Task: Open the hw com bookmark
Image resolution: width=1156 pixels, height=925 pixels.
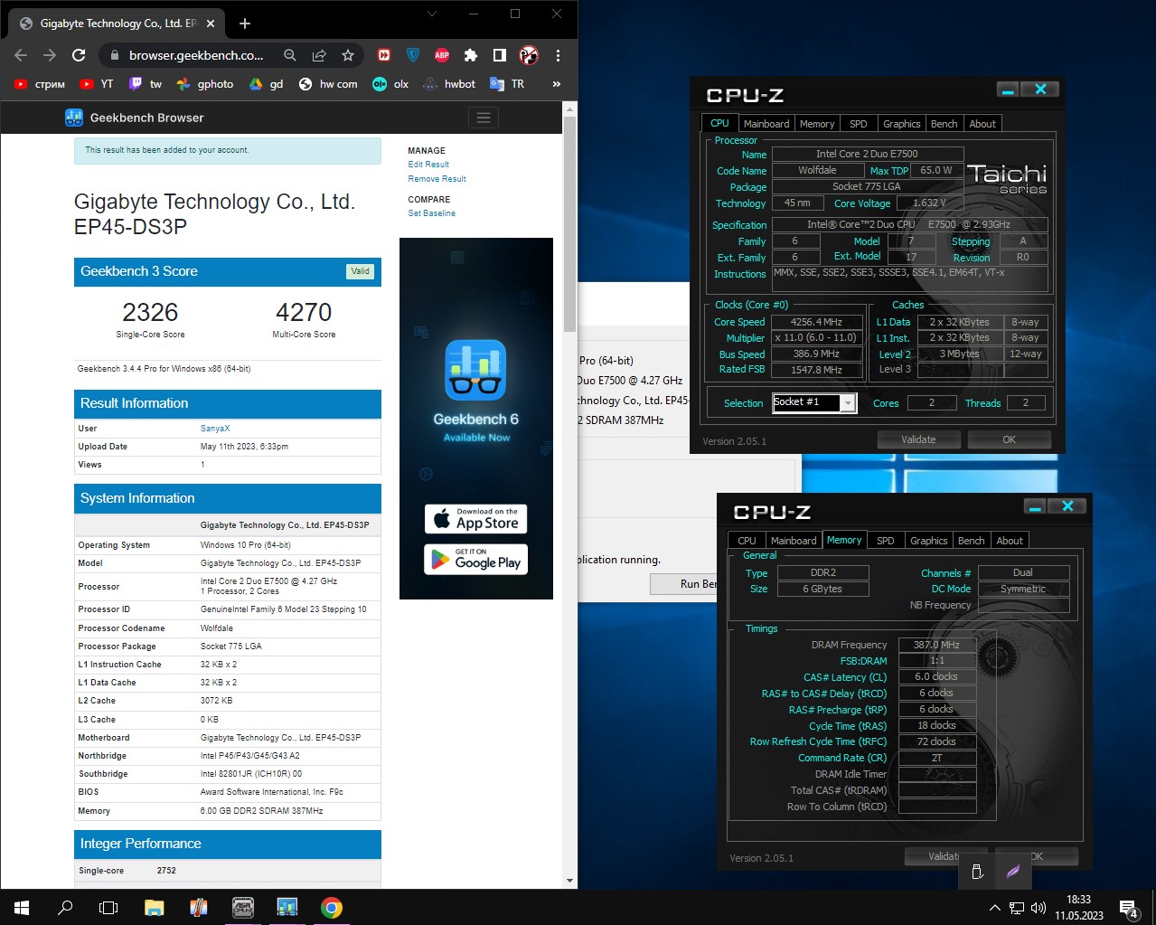Action: (x=328, y=84)
